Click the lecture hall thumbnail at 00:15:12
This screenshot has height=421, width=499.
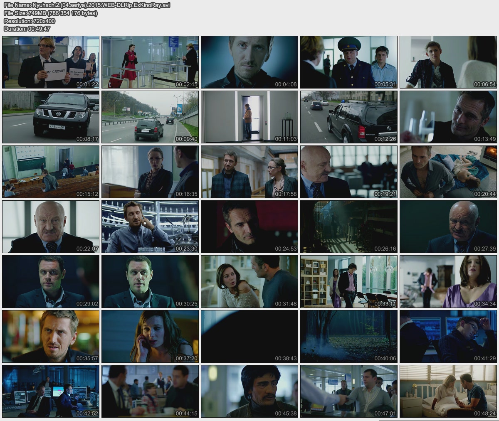click(x=51, y=172)
